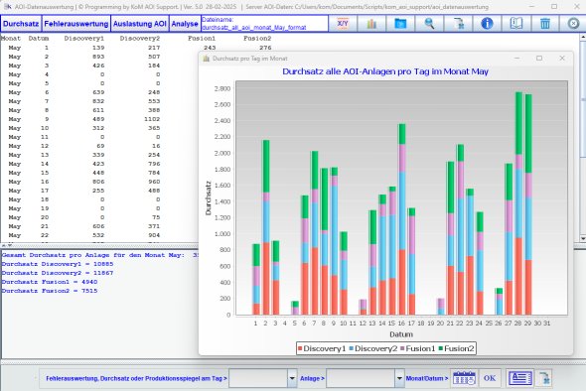Click the Discovery1 column header

coord(84,38)
